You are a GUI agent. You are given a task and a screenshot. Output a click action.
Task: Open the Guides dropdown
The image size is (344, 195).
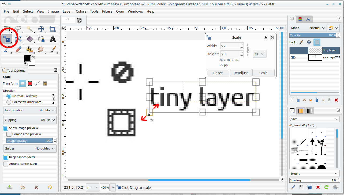coord(30,148)
